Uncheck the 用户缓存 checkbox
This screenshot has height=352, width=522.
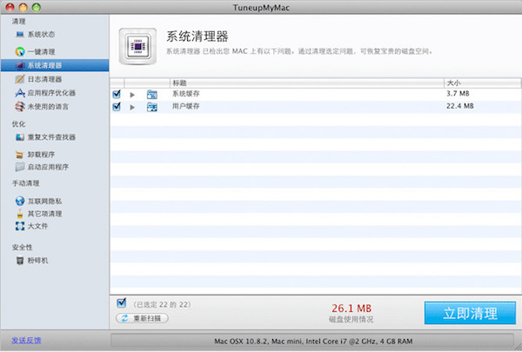pyautogui.click(x=117, y=107)
